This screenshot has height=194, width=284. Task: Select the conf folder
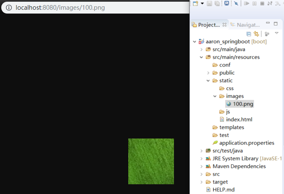(x=225, y=65)
